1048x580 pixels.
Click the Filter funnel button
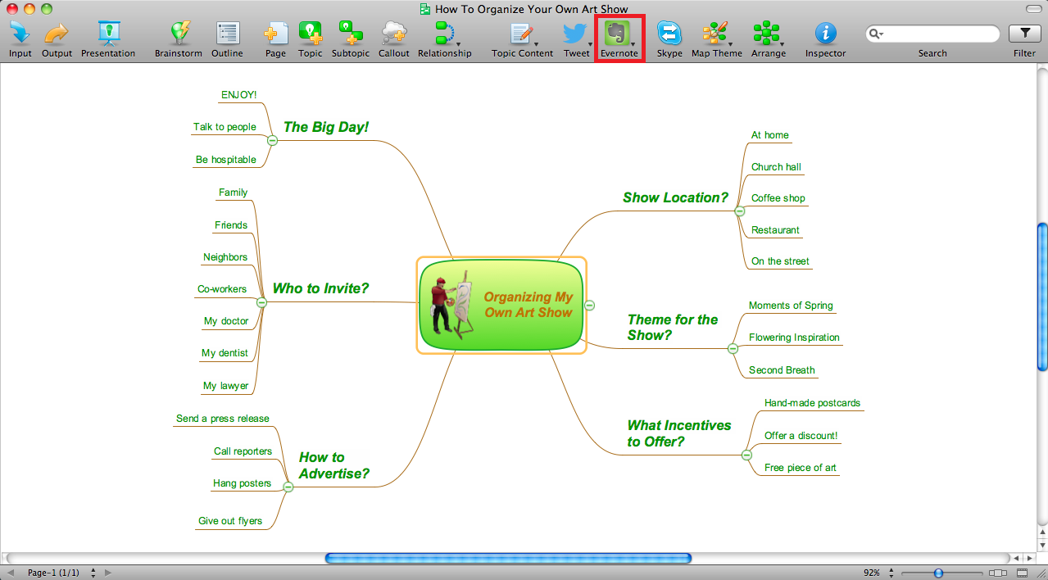click(1024, 34)
